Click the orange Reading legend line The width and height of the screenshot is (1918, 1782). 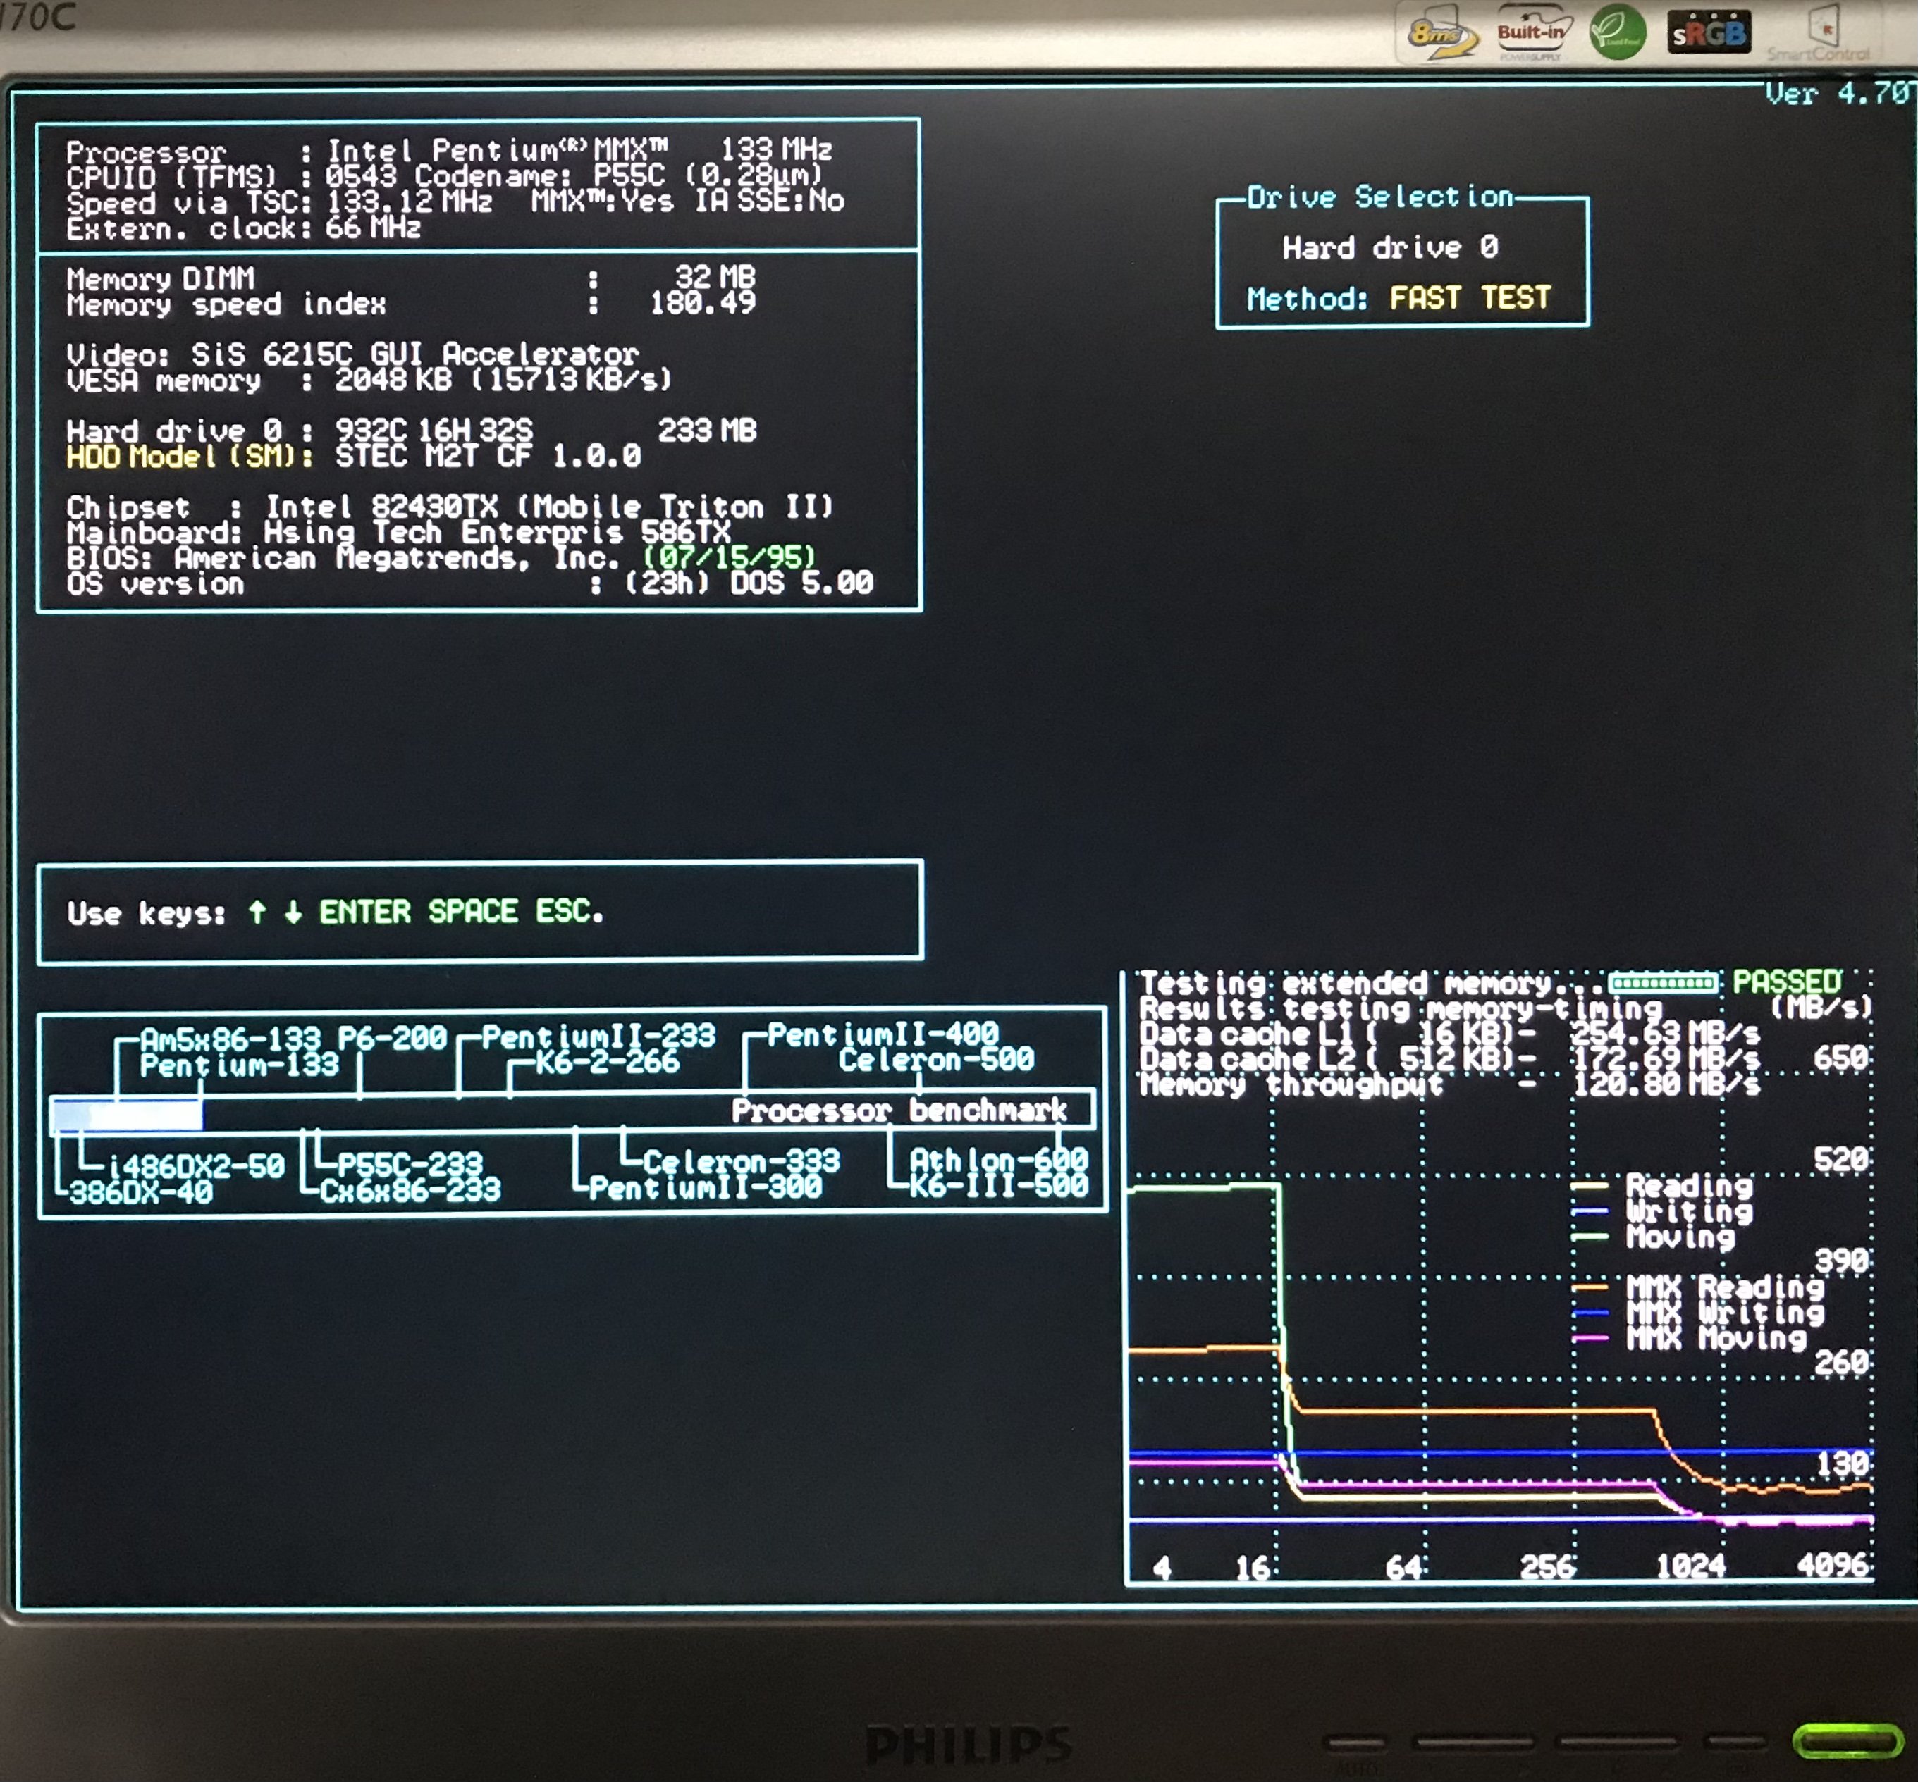1590,1185
